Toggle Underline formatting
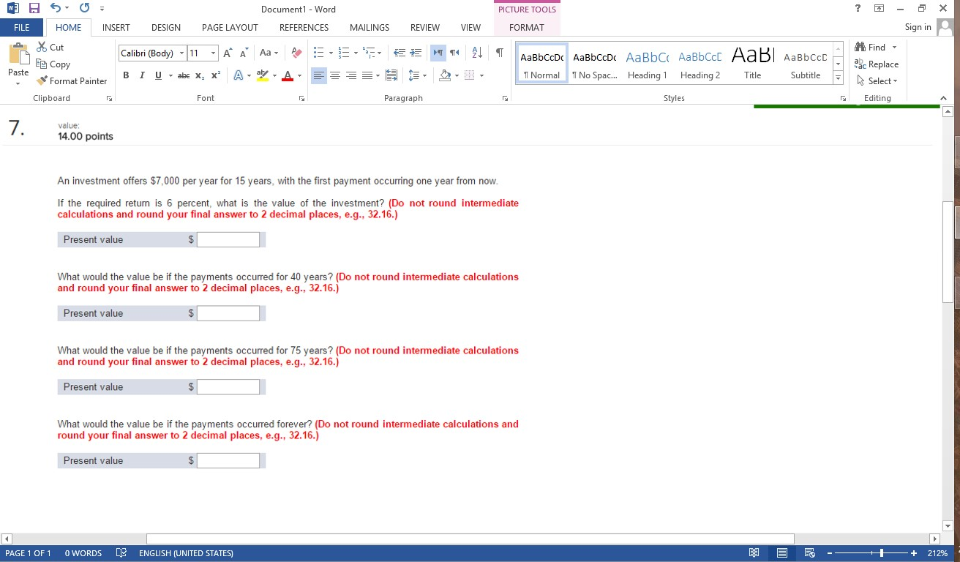This screenshot has width=960, height=562. [x=158, y=75]
